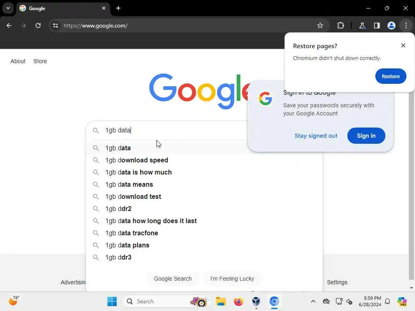Open the Chromium three-dot menu

tap(406, 26)
